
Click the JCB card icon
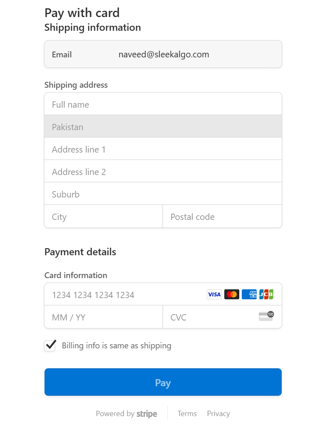[x=266, y=295]
